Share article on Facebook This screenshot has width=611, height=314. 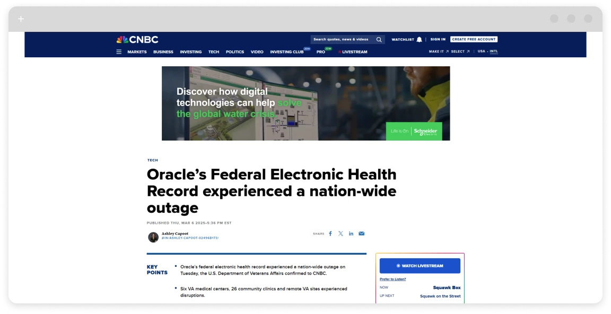(330, 234)
